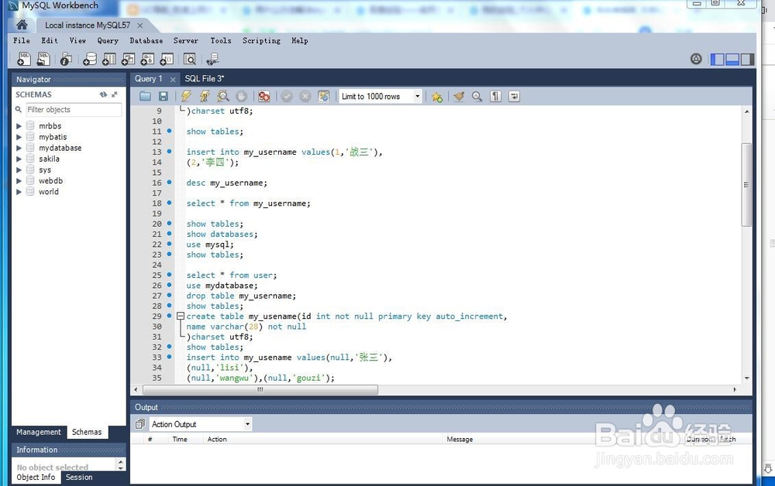Viewport: 775px width, 486px height.
Task: Open the Edit menu
Action: (x=50, y=40)
